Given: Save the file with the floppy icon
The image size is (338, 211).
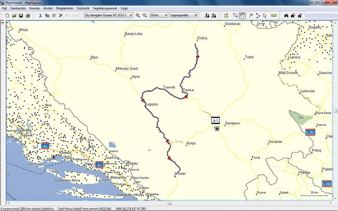Looking at the screenshot, I should click(21, 15).
